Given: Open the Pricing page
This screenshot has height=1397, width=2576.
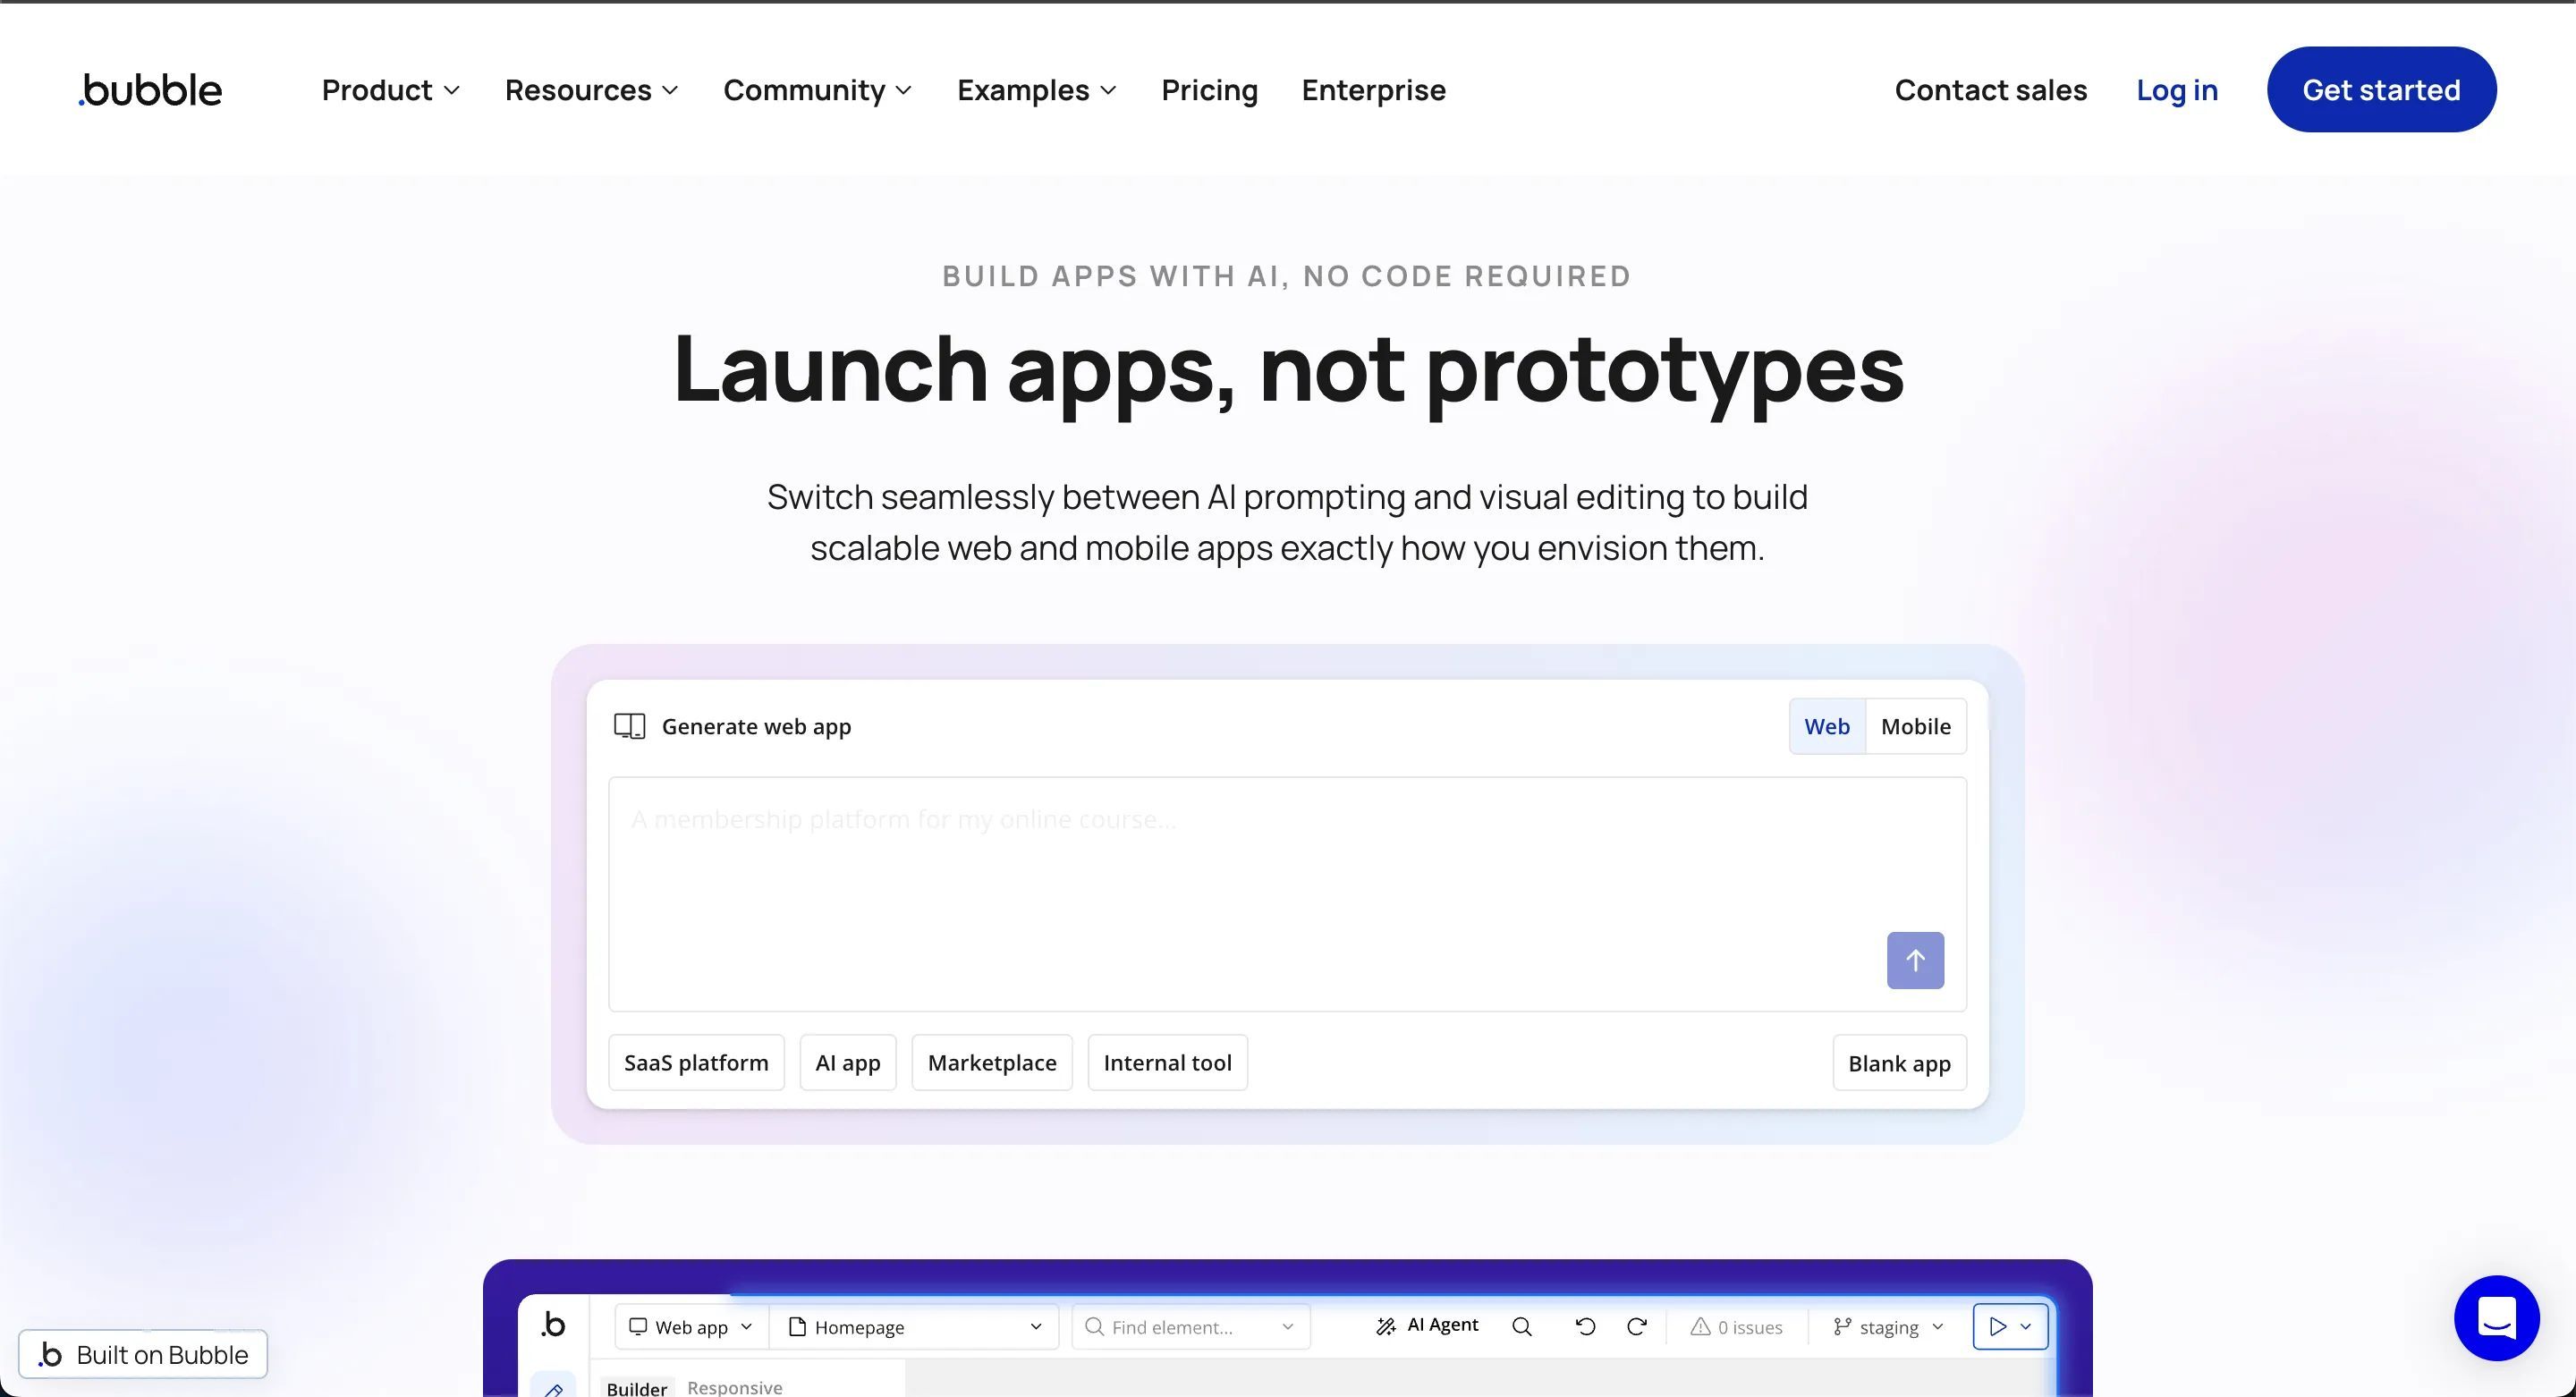Looking at the screenshot, I should point(1209,90).
